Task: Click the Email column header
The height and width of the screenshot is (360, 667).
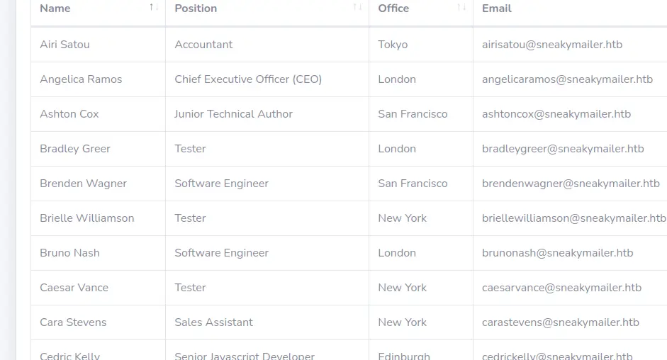Action: [x=497, y=9]
